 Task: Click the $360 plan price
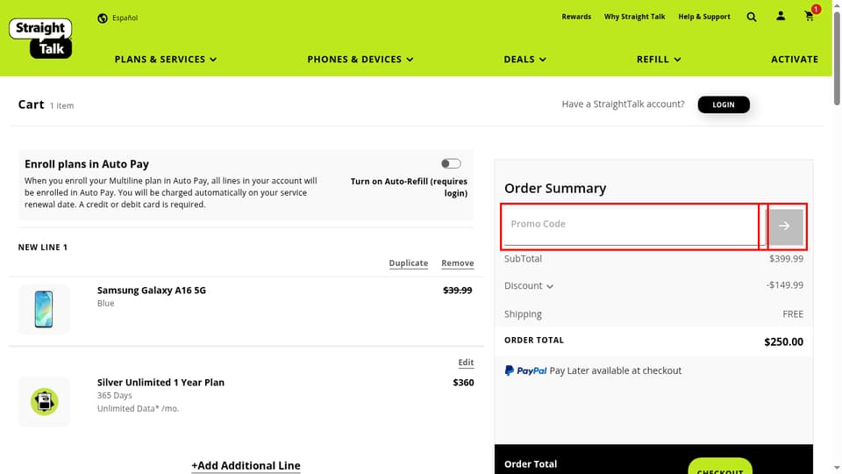(463, 383)
